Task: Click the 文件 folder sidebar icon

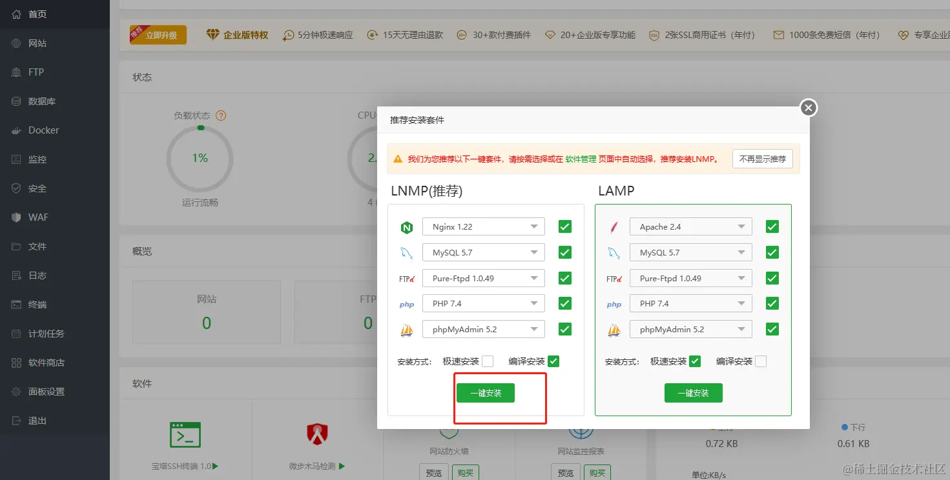Action: (17, 246)
